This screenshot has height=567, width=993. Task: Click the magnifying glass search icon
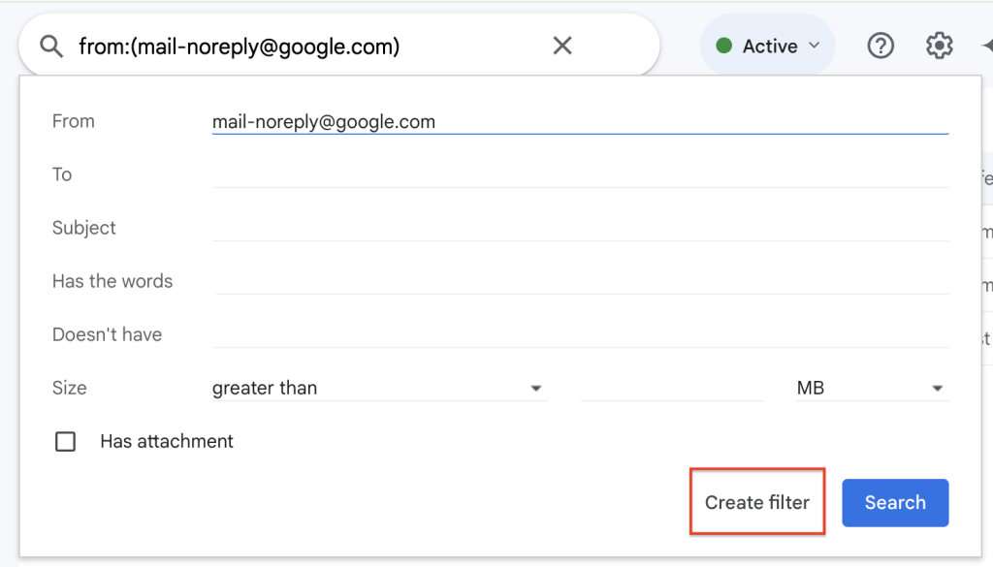pos(50,47)
